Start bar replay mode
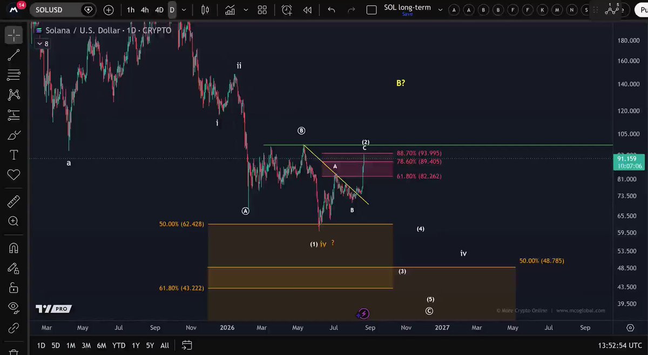The width and height of the screenshot is (648, 355). click(307, 10)
